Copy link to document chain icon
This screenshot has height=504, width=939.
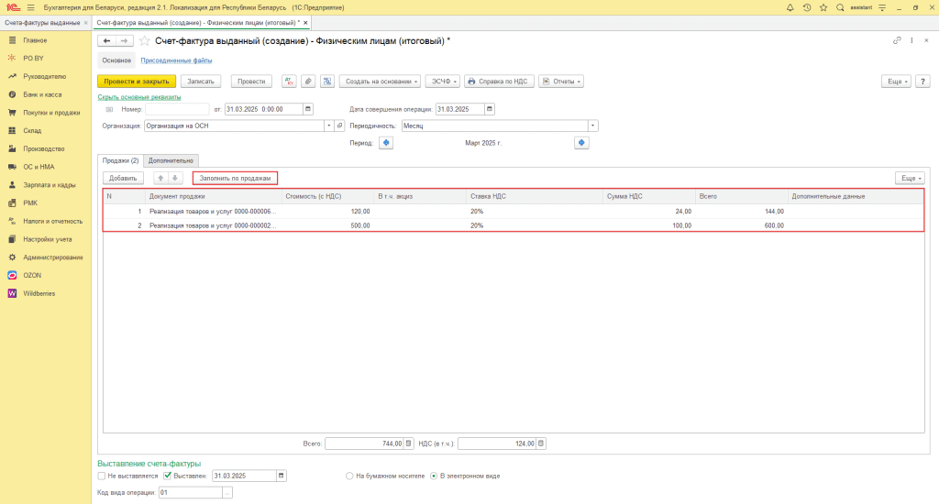pyautogui.click(x=897, y=40)
